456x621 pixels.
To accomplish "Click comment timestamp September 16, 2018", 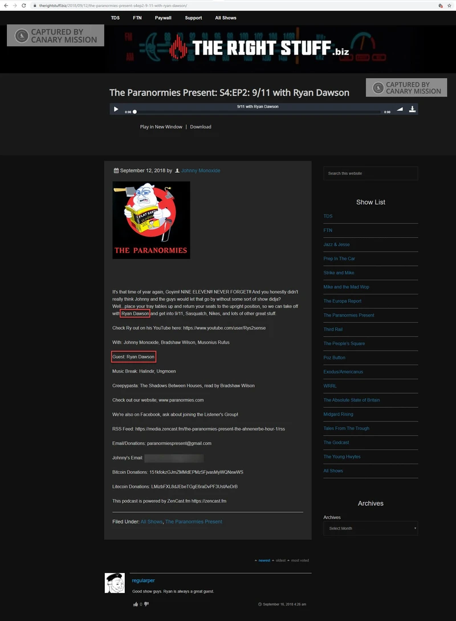I will pos(284,604).
